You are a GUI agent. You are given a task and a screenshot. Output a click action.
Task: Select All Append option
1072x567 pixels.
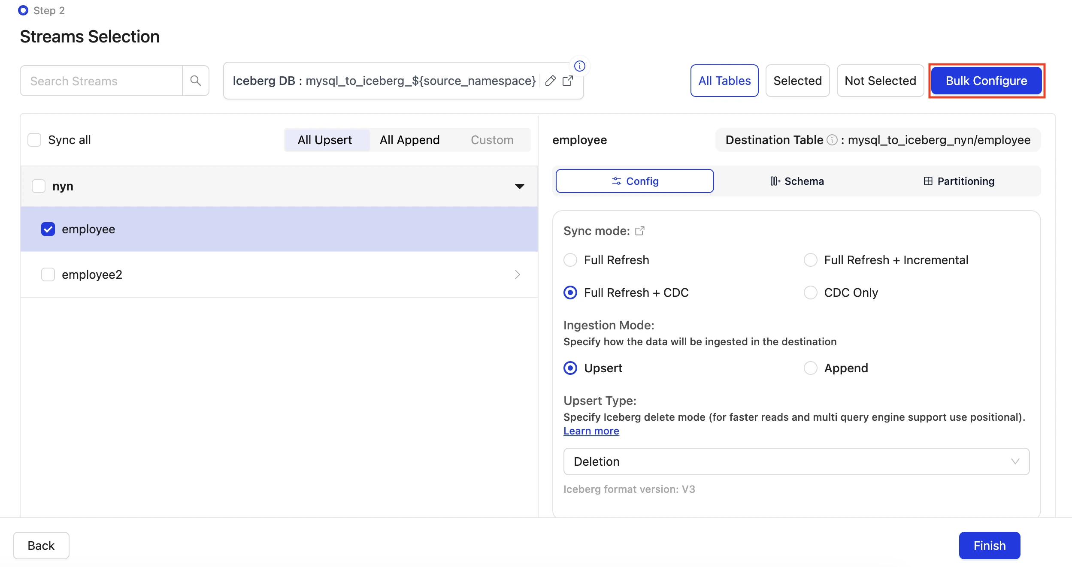tap(410, 140)
